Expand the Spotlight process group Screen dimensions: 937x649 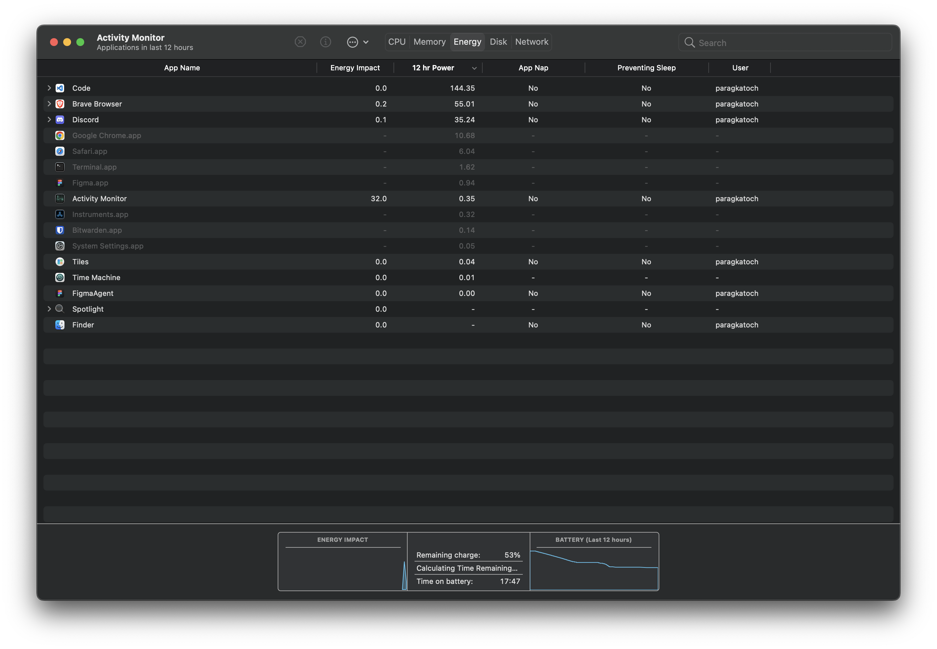pos(49,309)
